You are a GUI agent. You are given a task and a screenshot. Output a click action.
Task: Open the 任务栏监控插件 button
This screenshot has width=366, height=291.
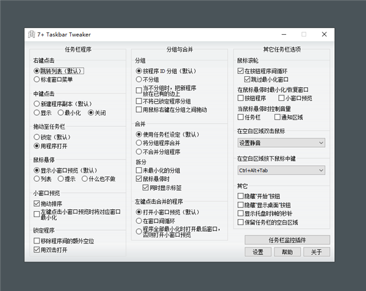[x=287, y=240]
